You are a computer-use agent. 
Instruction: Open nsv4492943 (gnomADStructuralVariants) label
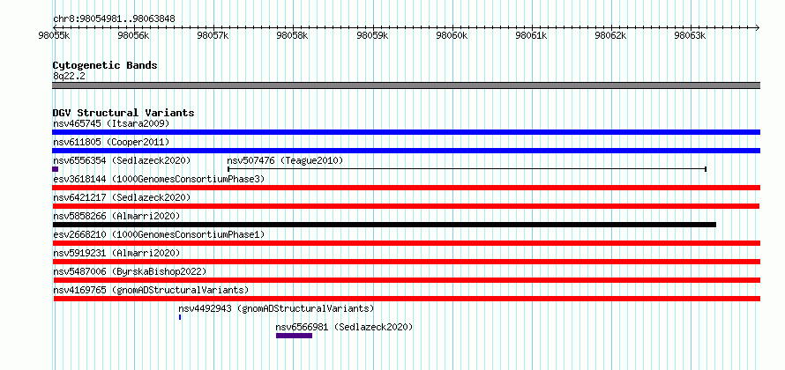pos(276,308)
